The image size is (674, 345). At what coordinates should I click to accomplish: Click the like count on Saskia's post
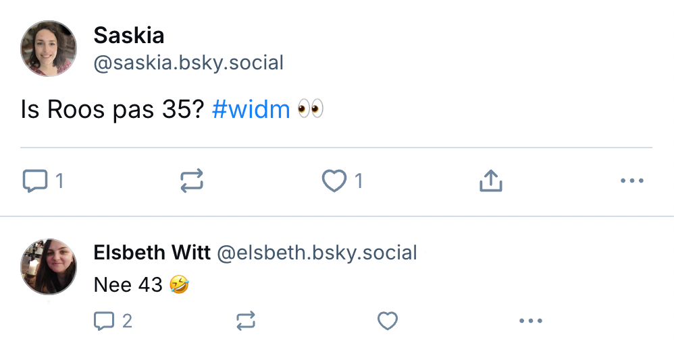[x=359, y=181]
